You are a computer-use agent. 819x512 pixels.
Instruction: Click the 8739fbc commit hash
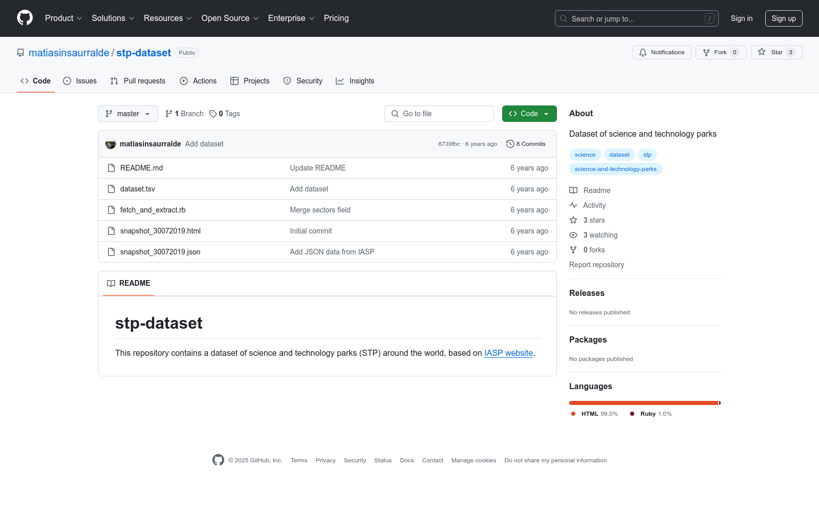click(x=449, y=144)
